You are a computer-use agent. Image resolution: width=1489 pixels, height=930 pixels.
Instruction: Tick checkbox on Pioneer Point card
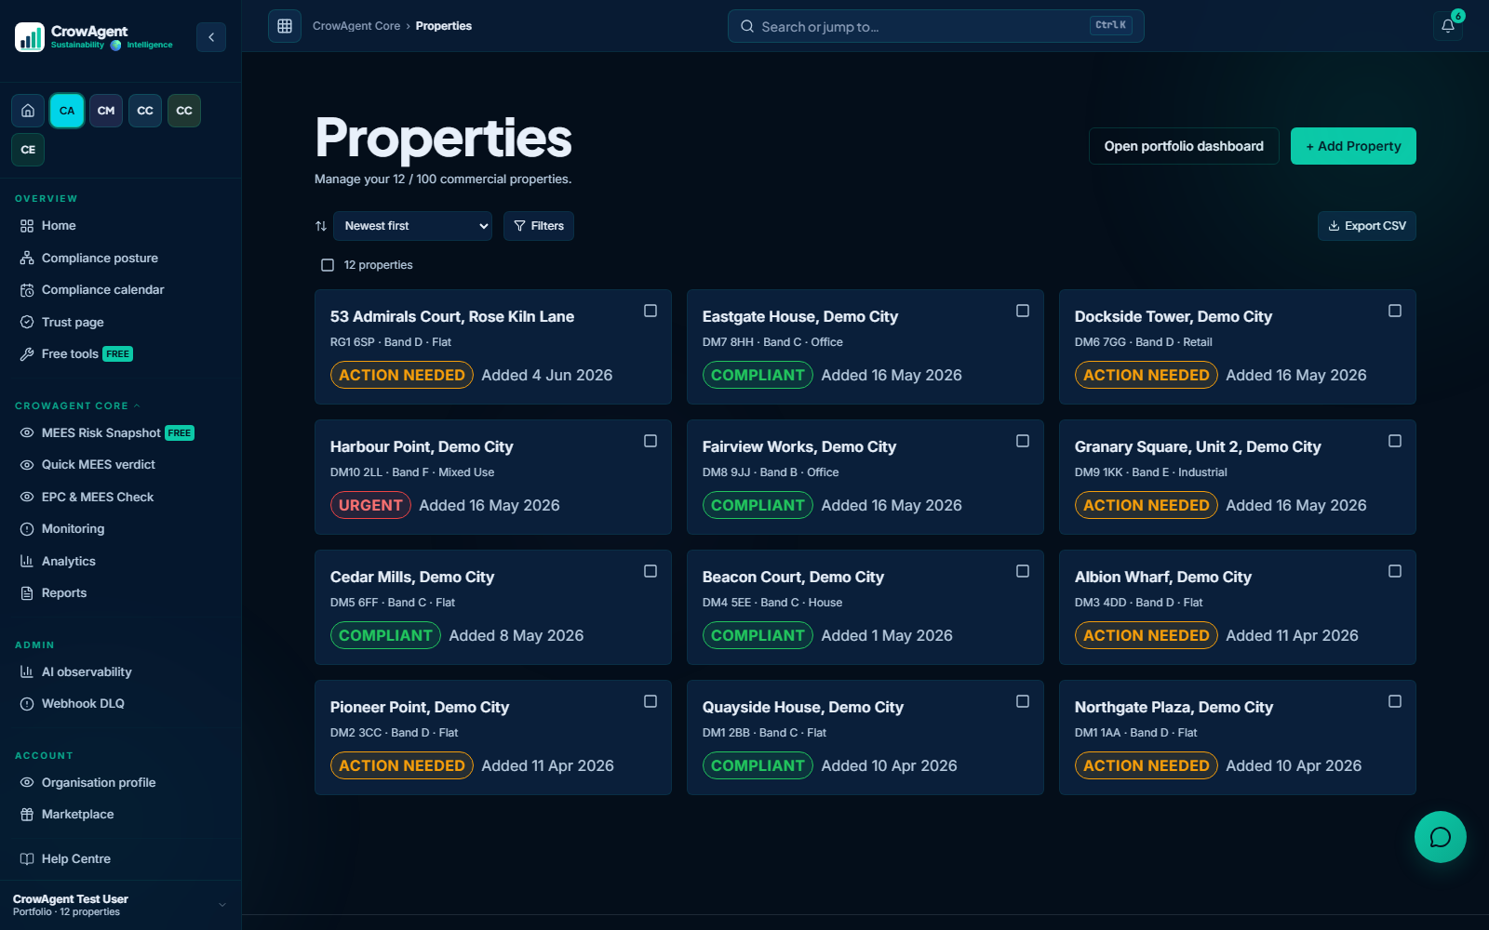pyautogui.click(x=651, y=701)
